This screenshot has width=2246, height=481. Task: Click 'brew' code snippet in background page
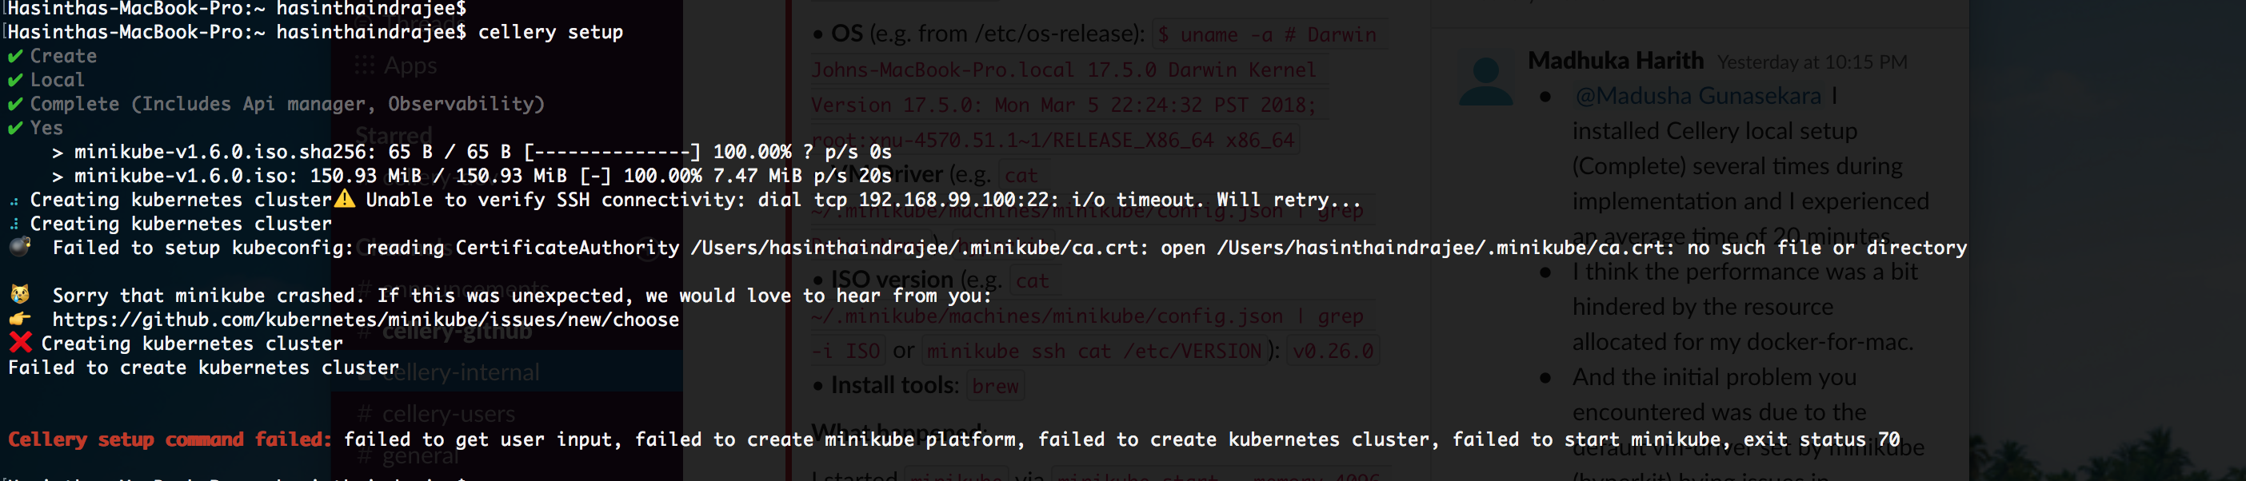[995, 386]
